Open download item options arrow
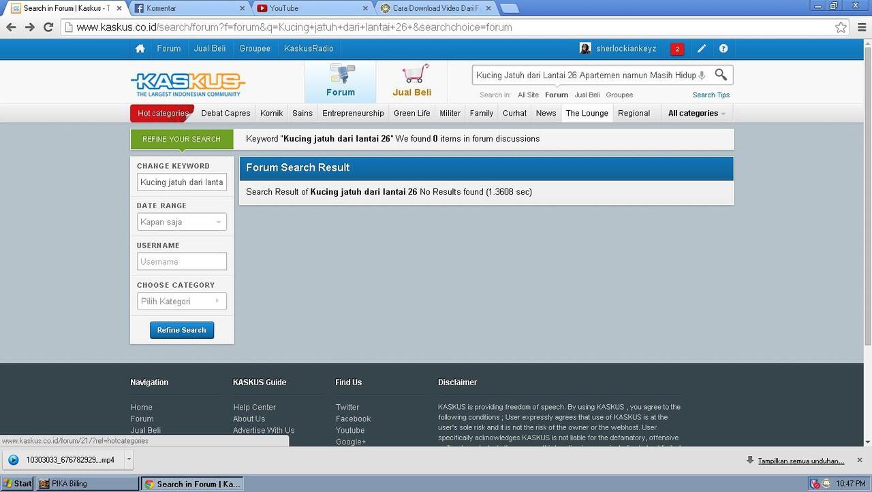The width and height of the screenshot is (872, 492). point(128,460)
